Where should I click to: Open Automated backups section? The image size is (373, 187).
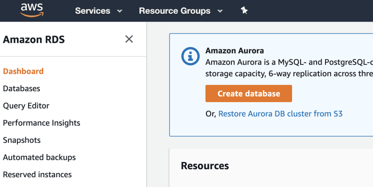point(39,157)
